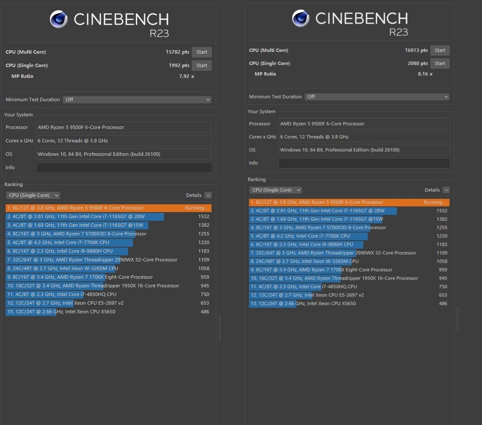Click MP Ratio 8.16 x value in right window
The image size is (482, 425).
pos(425,74)
